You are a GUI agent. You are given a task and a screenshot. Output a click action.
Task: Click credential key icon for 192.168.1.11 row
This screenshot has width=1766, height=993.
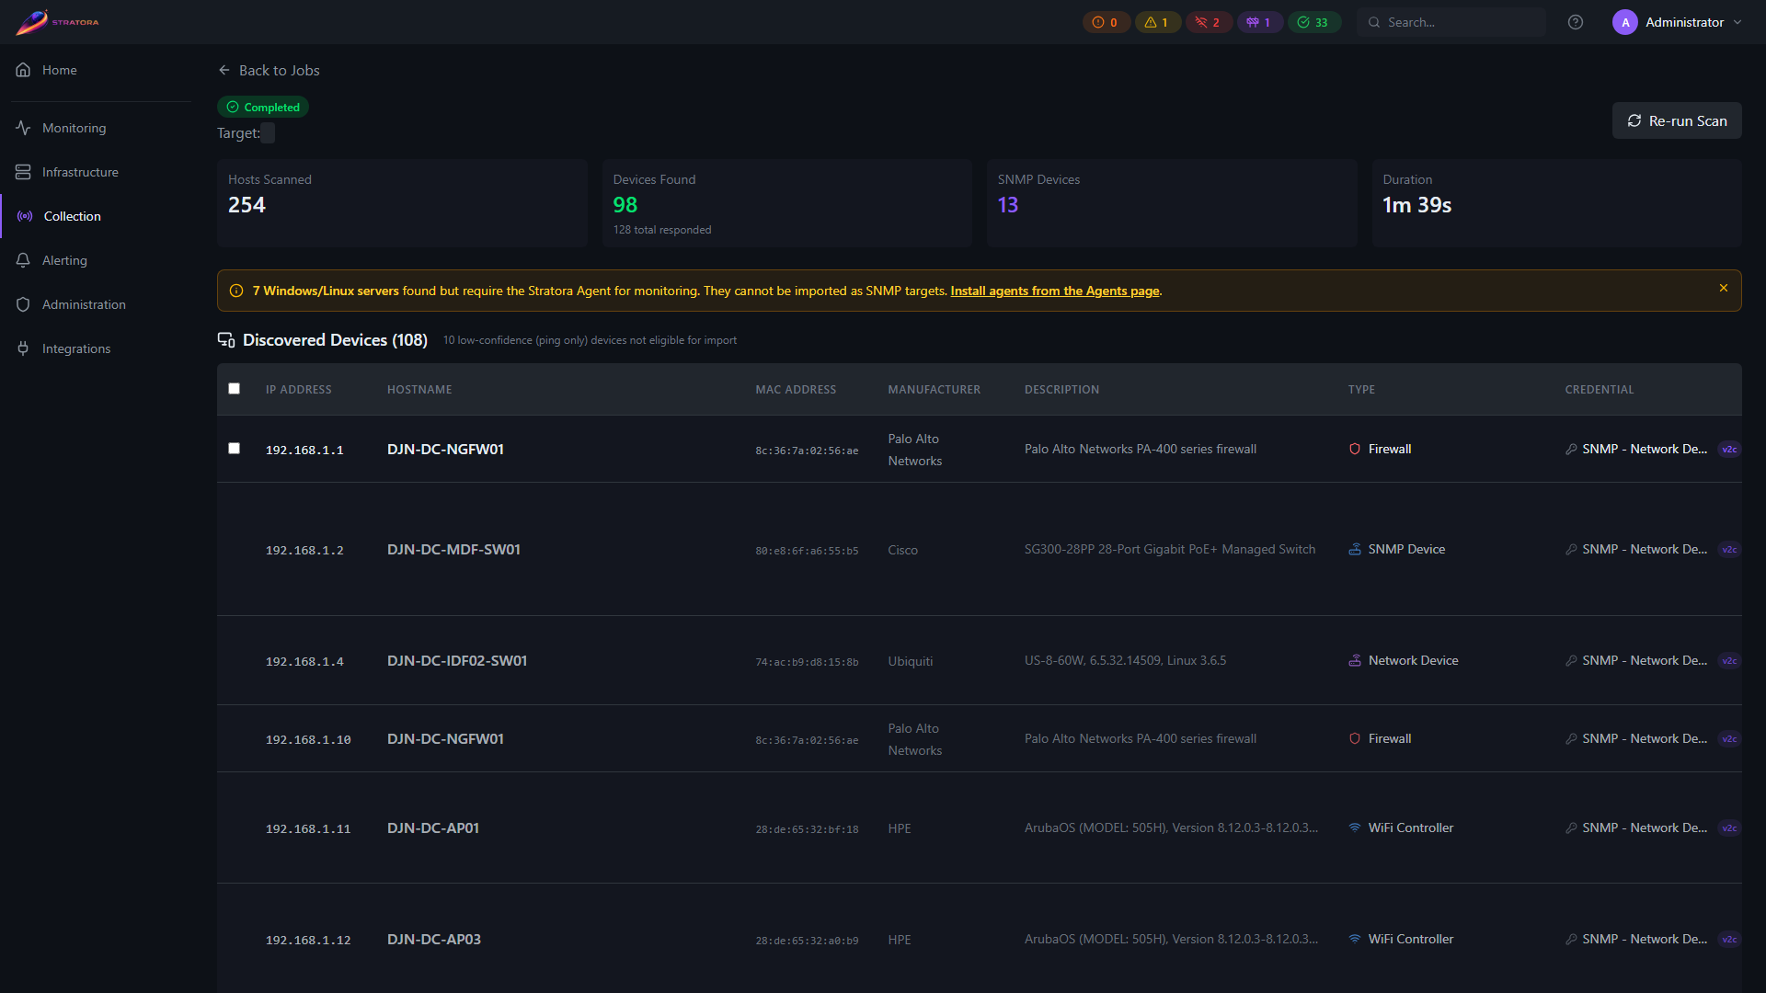(x=1571, y=828)
